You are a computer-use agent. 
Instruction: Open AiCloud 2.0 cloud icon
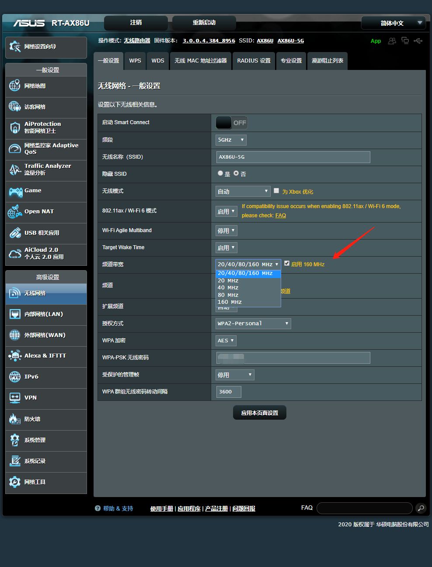click(x=15, y=254)
